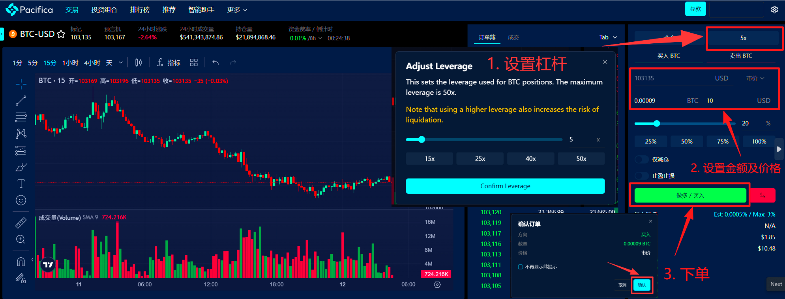
Task: Select the ruler measure tool
Action: [21, 223]
